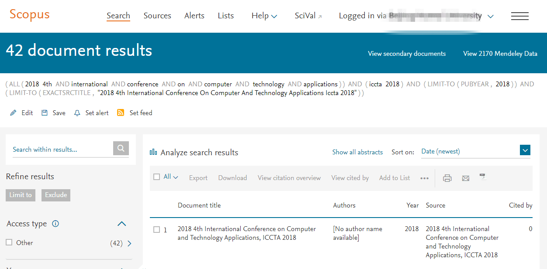
Task: Click the search magnifier icon in Search within results
Action: (121, 148)
